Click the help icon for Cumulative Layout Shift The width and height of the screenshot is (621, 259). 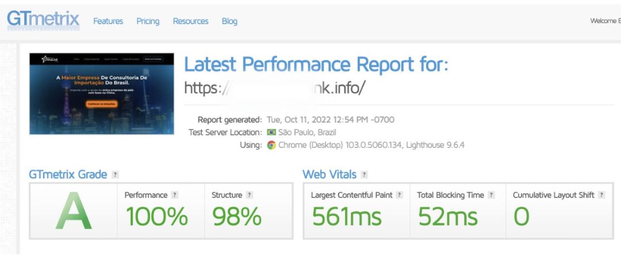pos(601,195)
